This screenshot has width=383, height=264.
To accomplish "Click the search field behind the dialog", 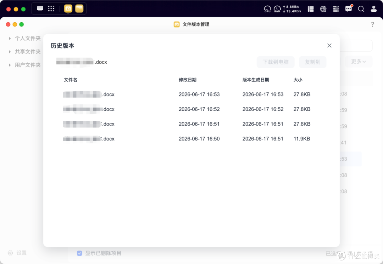I will tap(356, 46).
